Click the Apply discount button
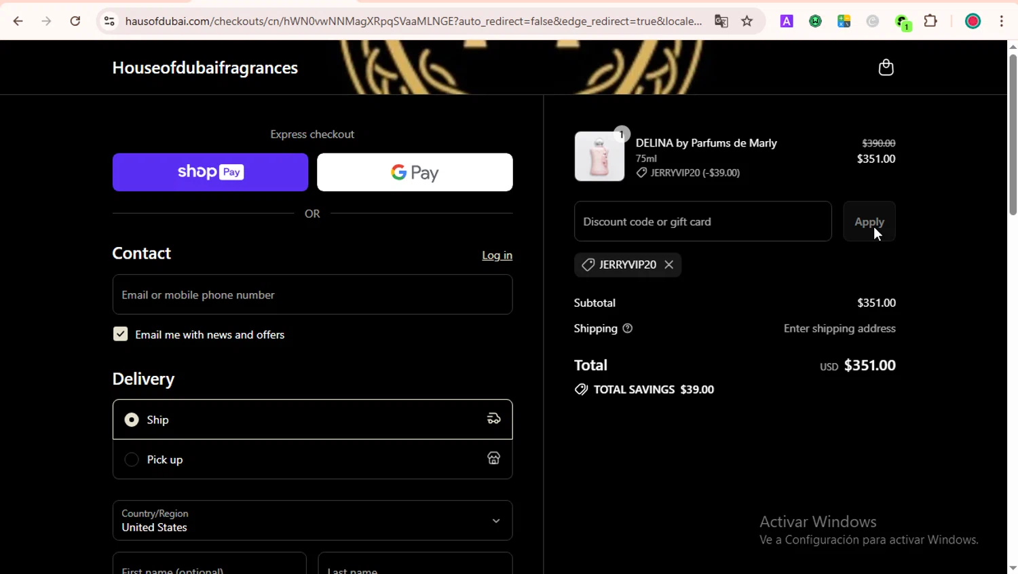Viewport: 1018px width, 574px height. [869, 221]
